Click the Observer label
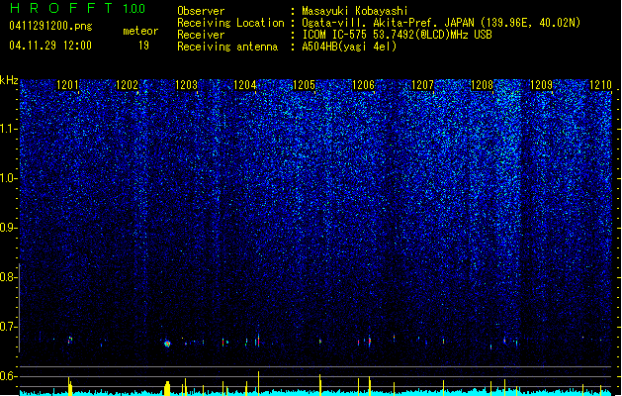Viewport: 622px width, 396px height. point(201,11)
